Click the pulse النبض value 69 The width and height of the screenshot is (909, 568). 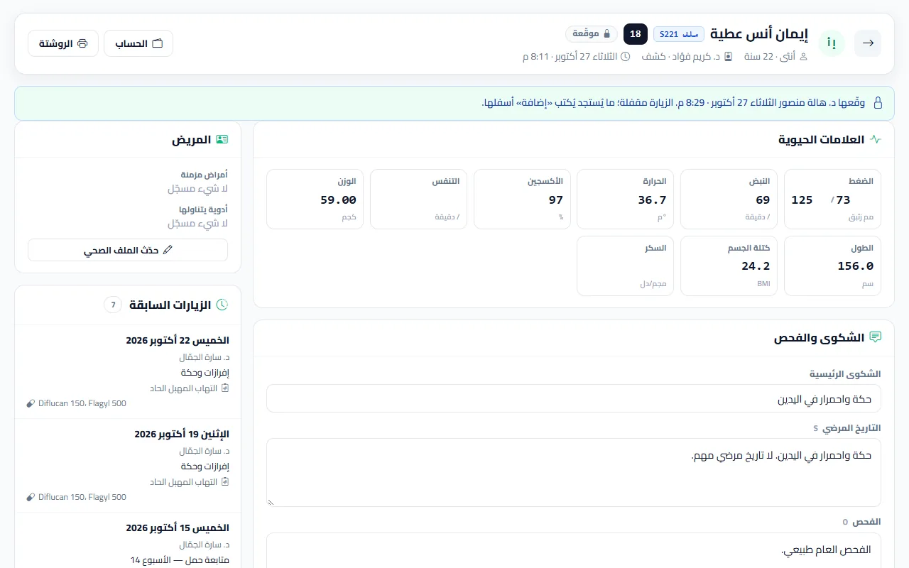763,200
